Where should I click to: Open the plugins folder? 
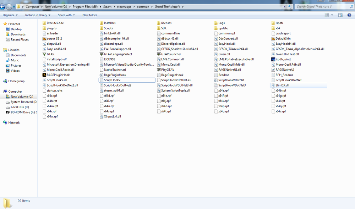click(x=49, y=28)
